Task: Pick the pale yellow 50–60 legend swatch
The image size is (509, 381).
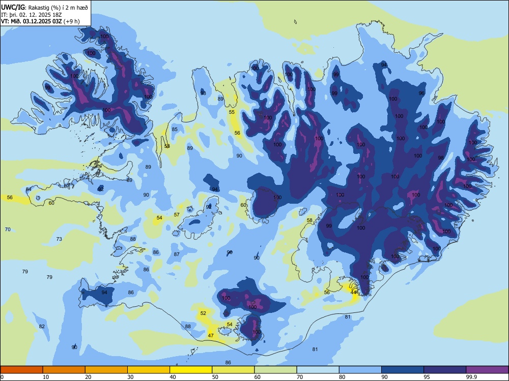Action: [x=233, y=370]
